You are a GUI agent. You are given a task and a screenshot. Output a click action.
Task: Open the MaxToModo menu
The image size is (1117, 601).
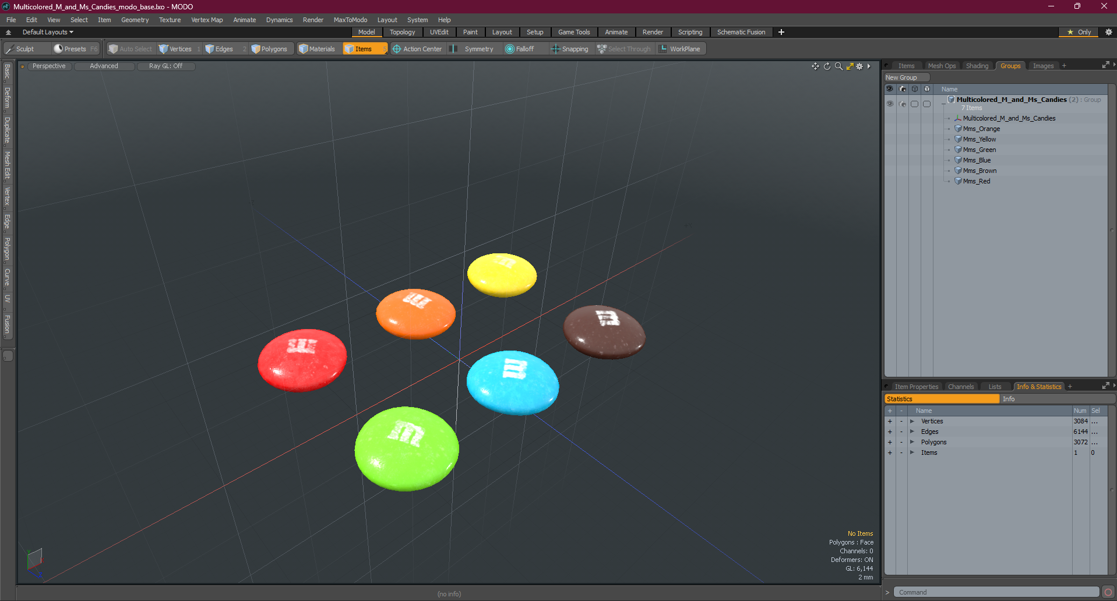(350, 20)
